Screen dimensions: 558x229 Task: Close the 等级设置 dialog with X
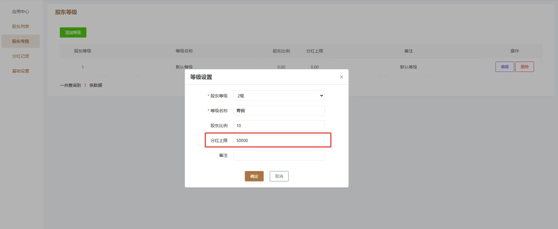(x=341, y=77)
